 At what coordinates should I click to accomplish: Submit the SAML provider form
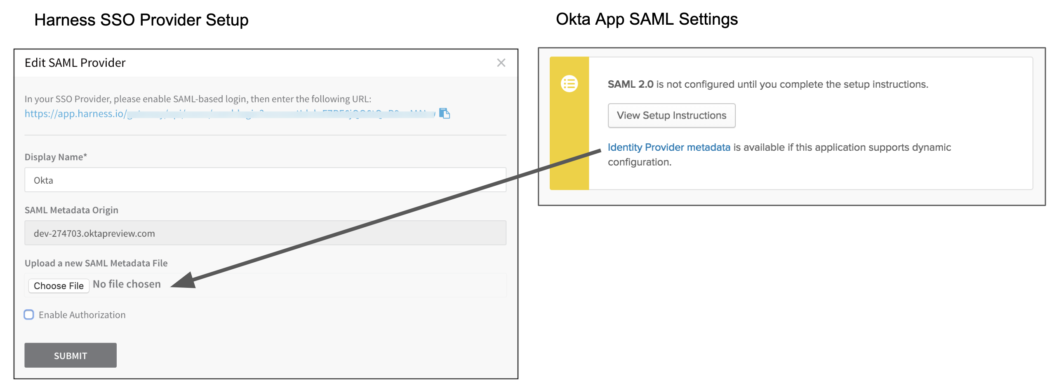[71, 355]
